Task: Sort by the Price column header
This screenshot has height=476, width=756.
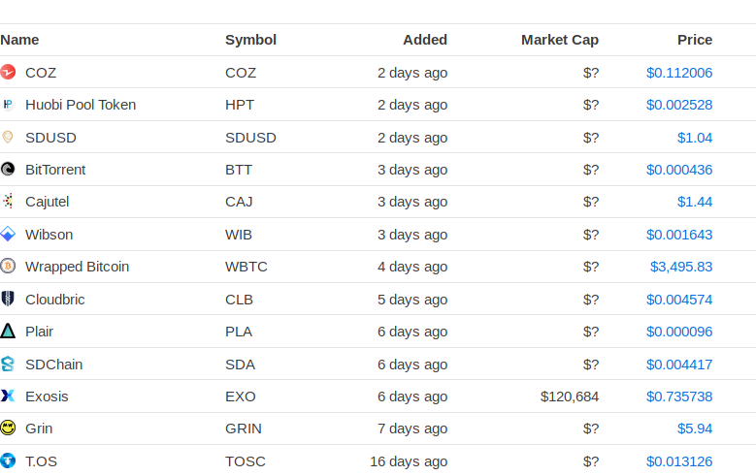Action: [x=695, y=40]
